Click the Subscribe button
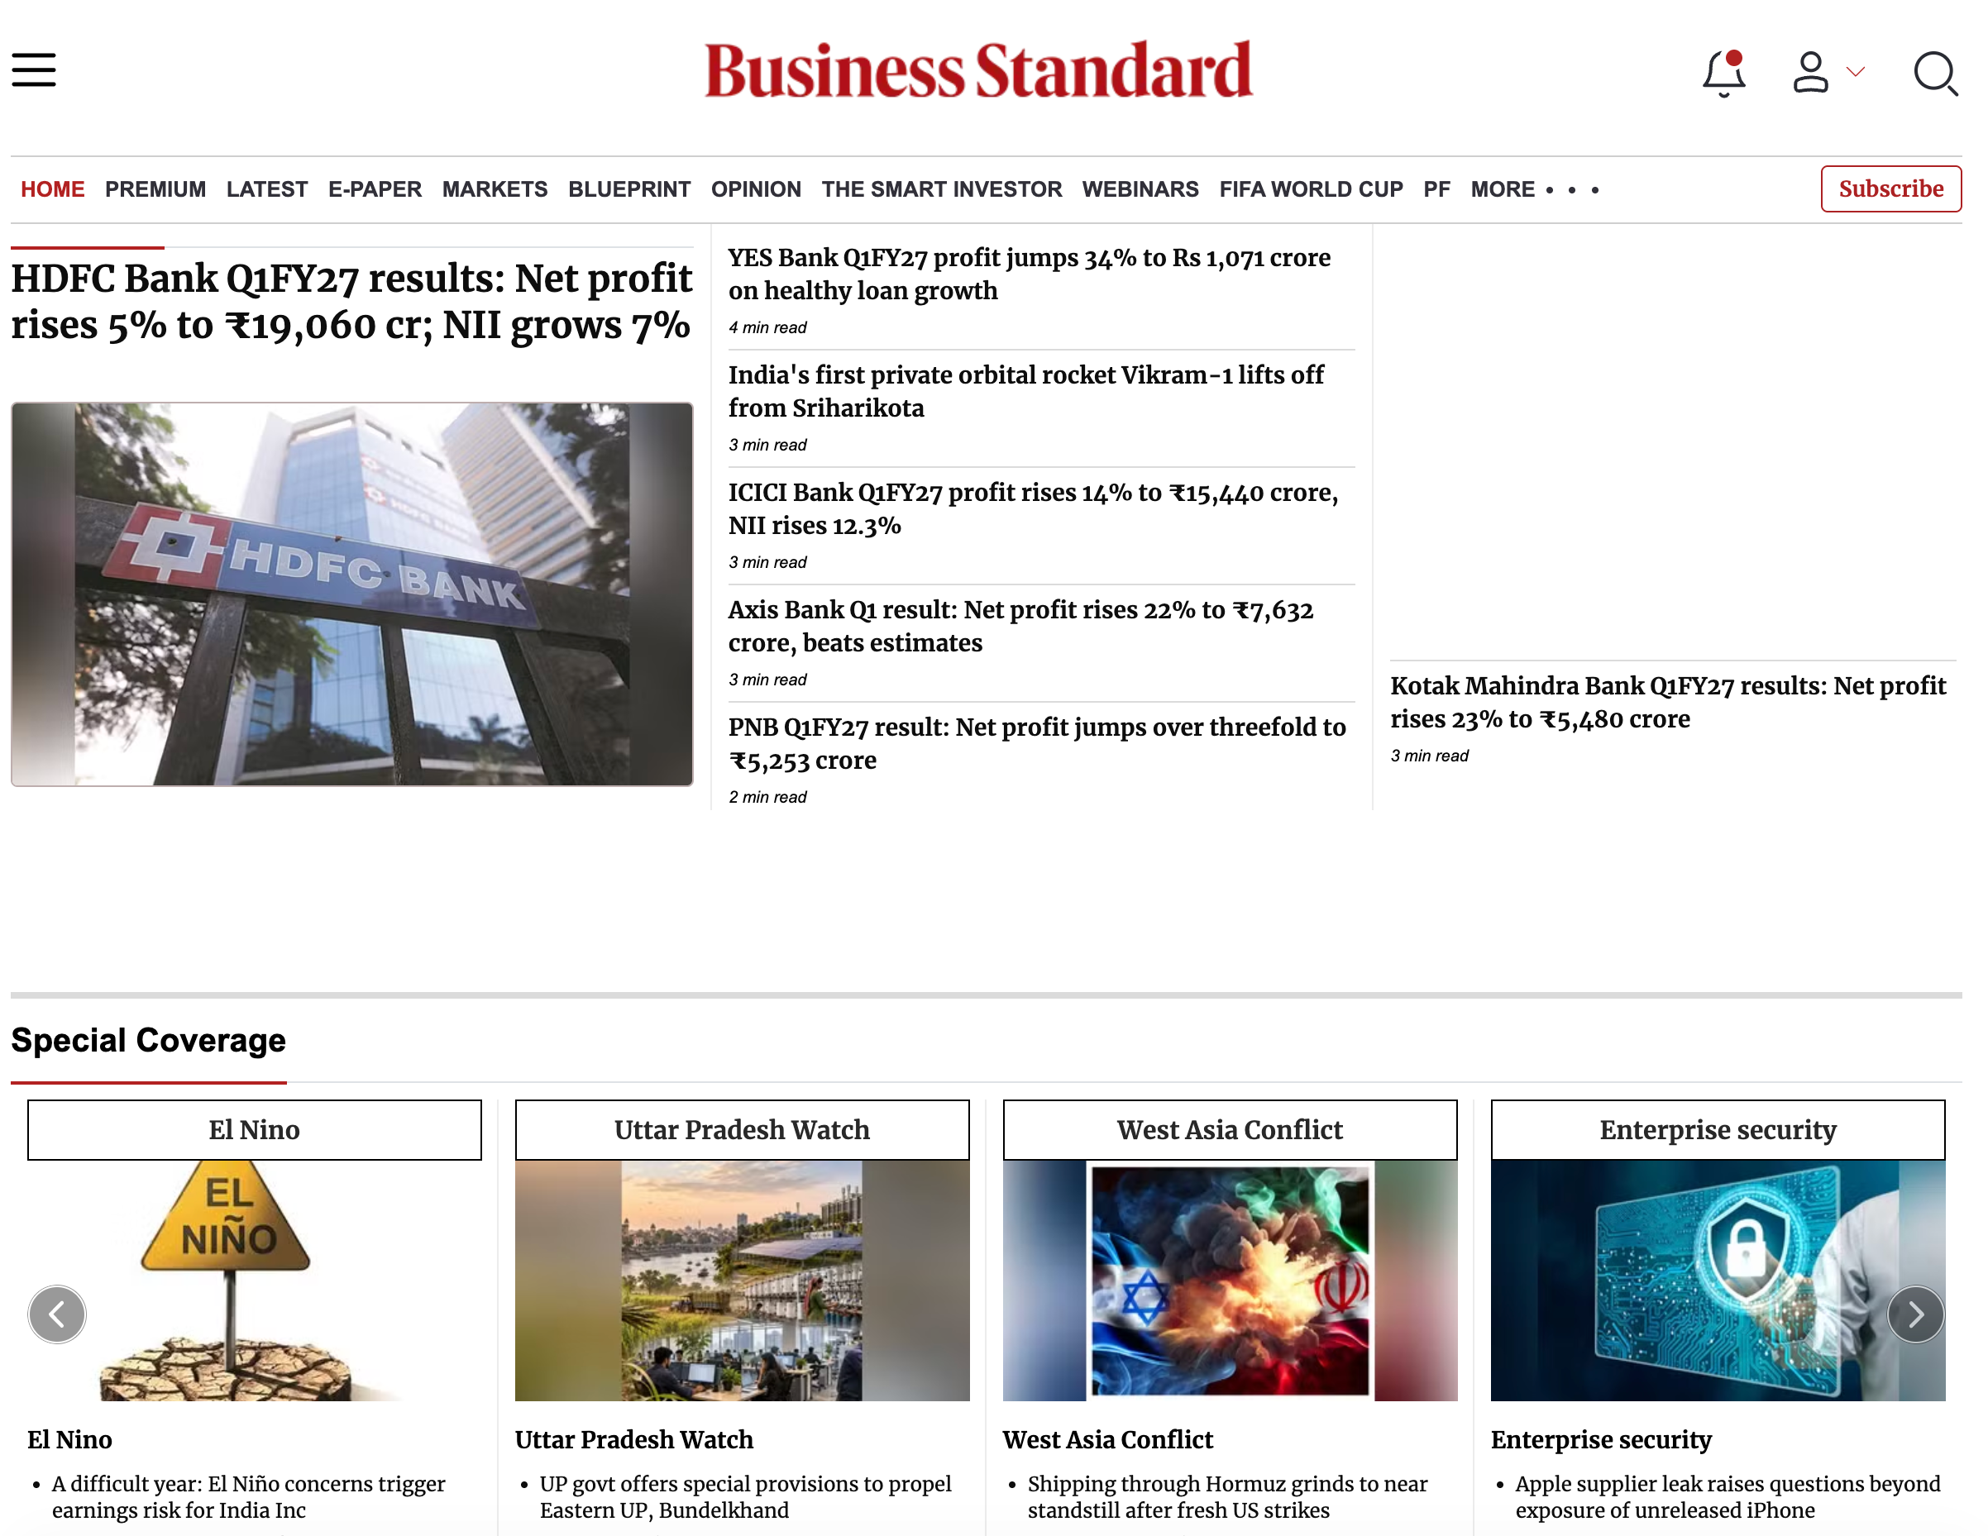The height and width of the screenshot is (1536, 1988). coord(1890,188)
